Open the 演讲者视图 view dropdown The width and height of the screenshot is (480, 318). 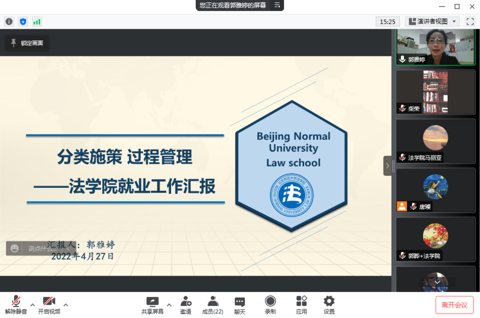point(432,21)
